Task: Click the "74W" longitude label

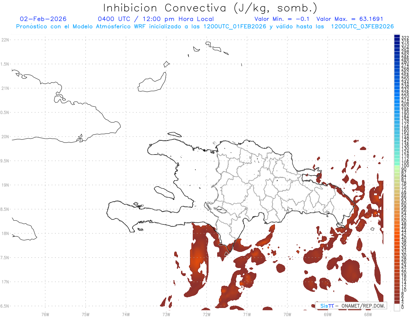Action: [x=126, y=314]
